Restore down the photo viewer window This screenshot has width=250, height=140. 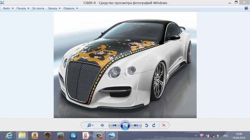click(x=236, y=2)
